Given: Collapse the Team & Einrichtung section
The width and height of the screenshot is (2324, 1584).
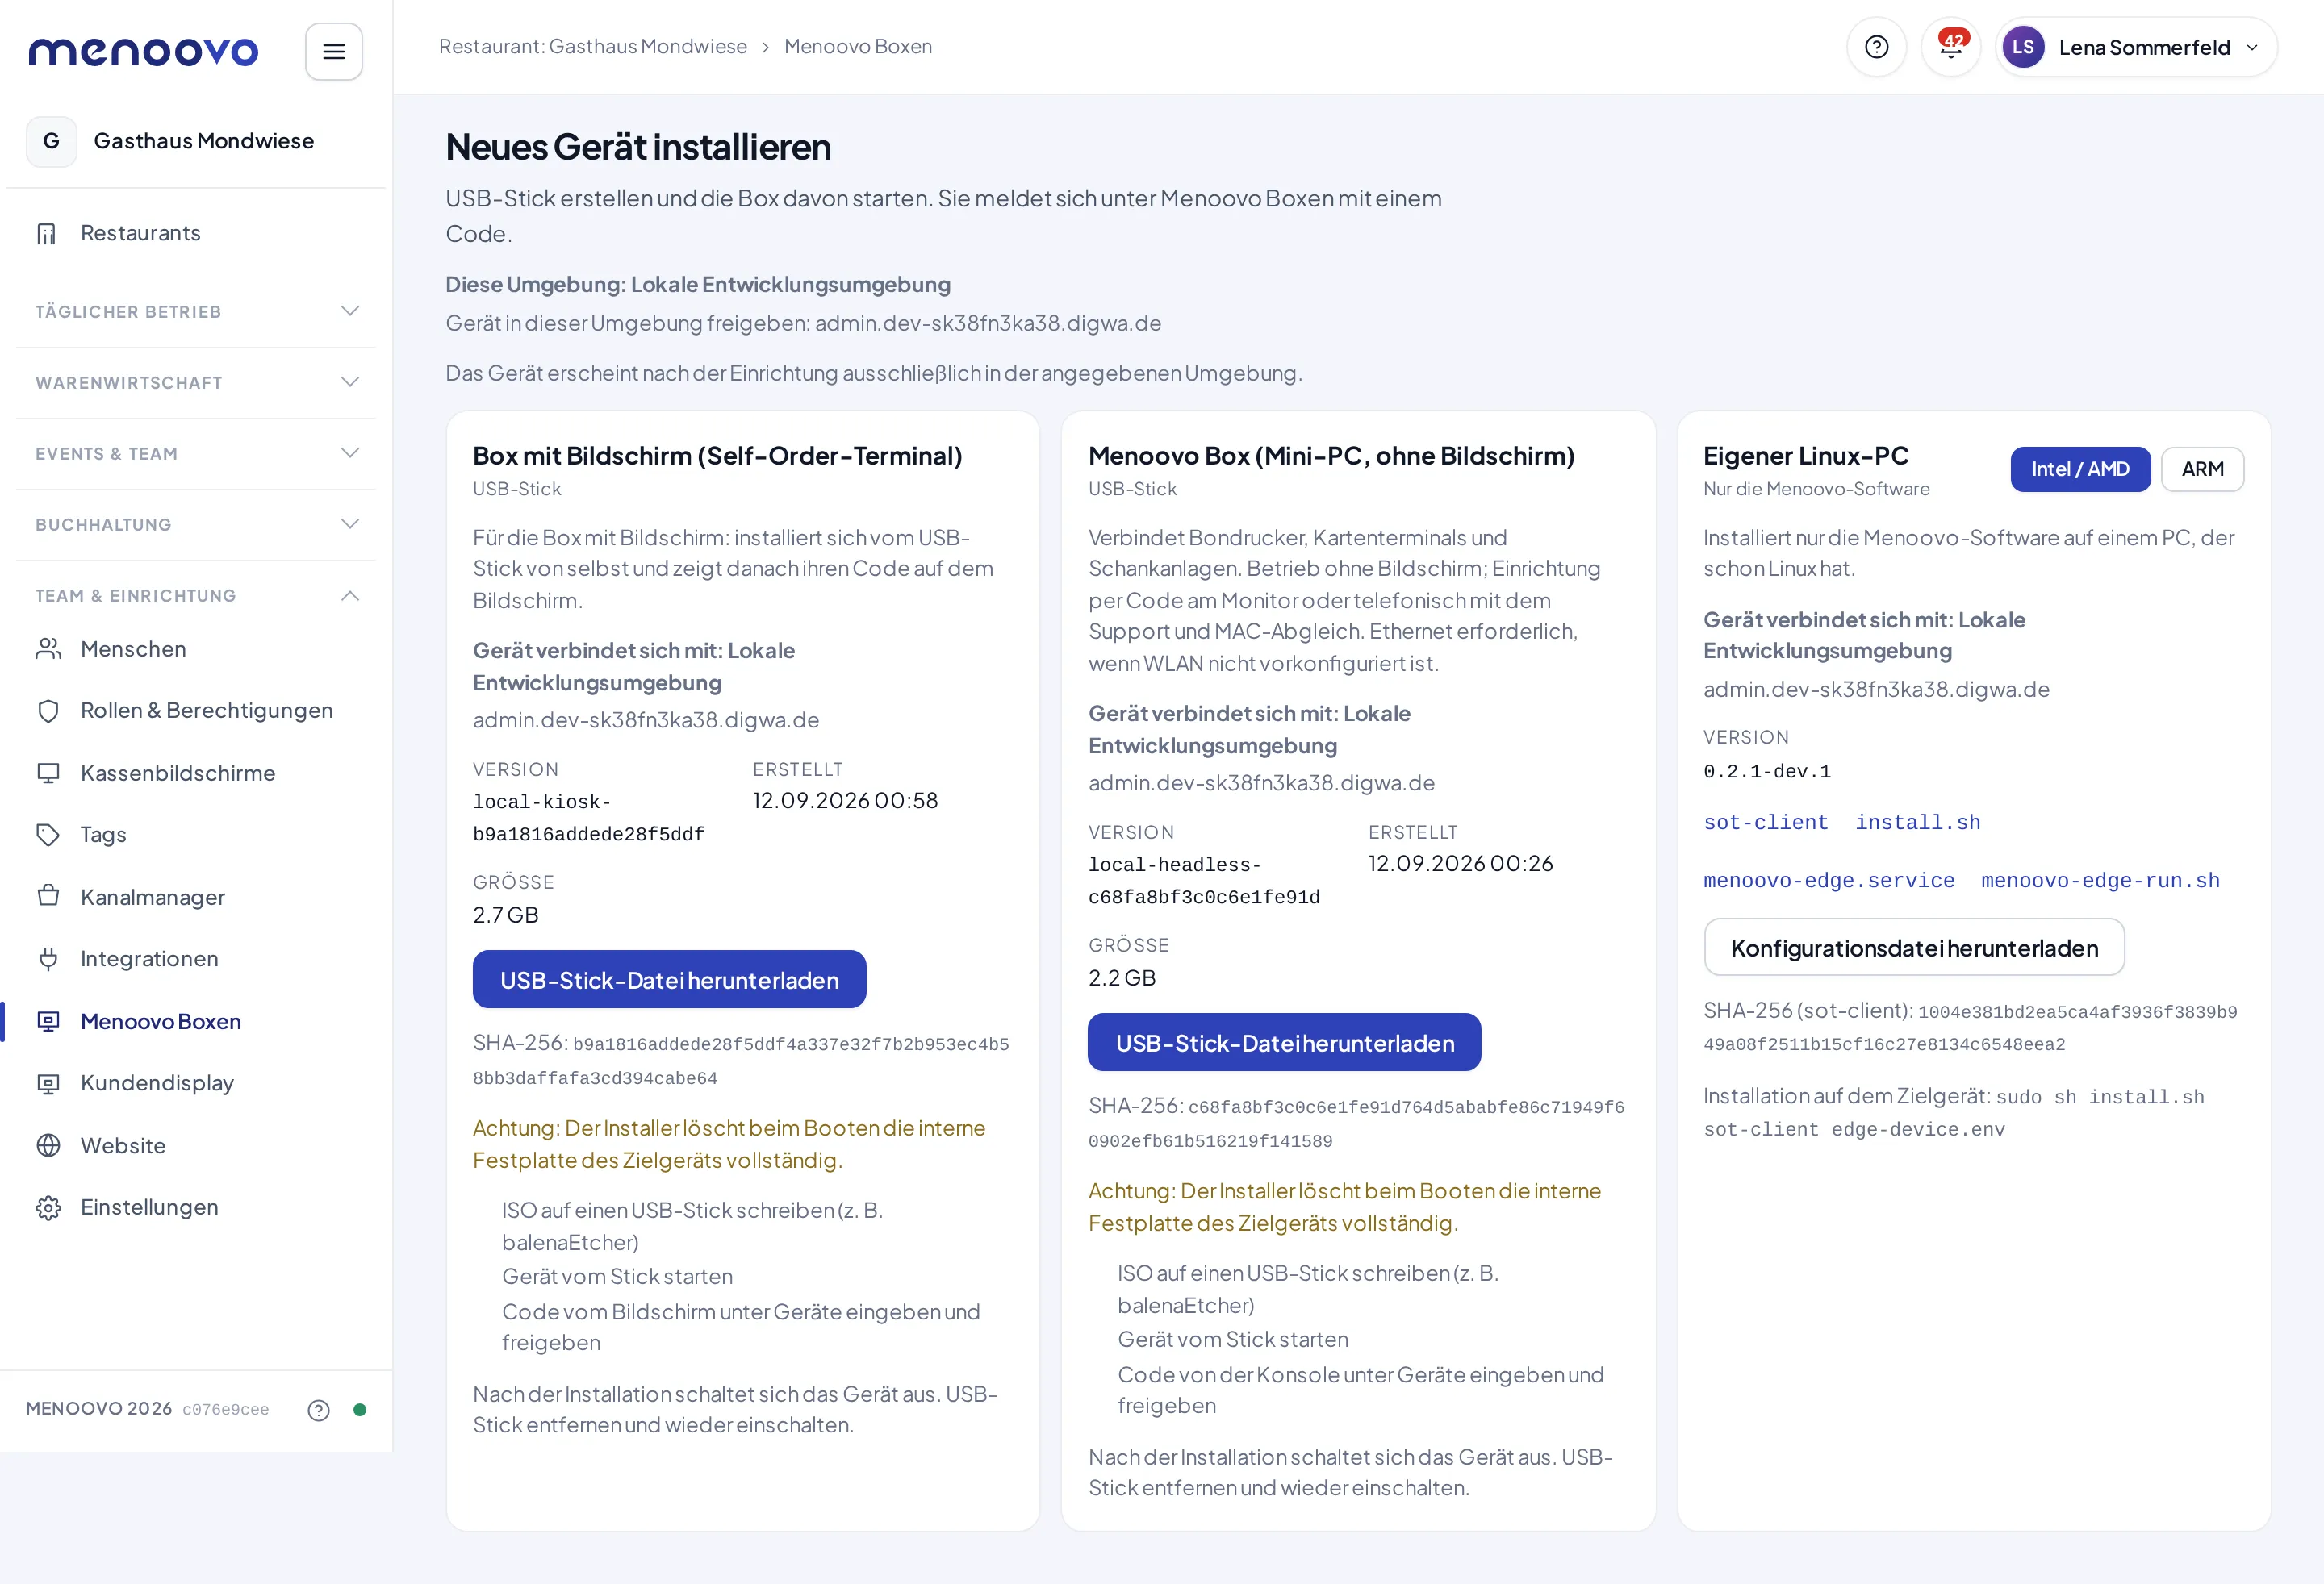Looking at the screenshot, I should [196, 596].
